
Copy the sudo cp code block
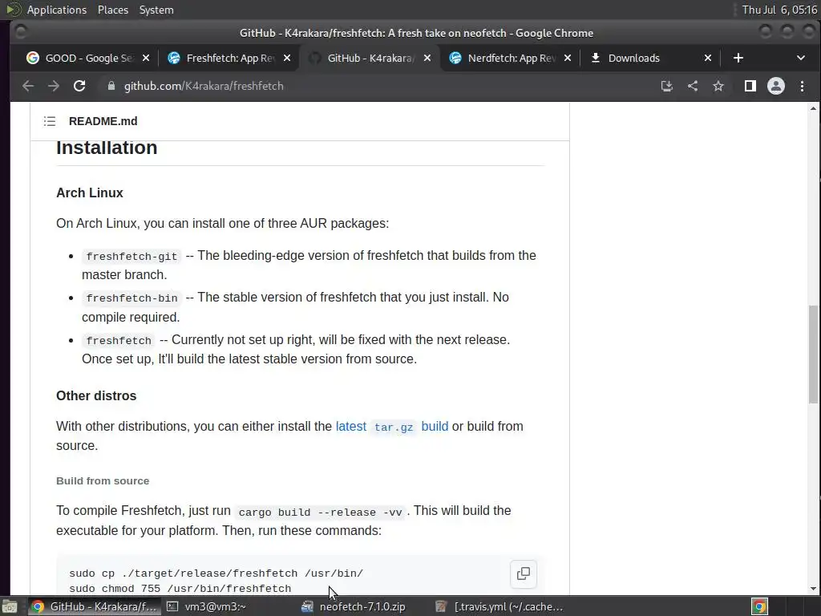523,573
